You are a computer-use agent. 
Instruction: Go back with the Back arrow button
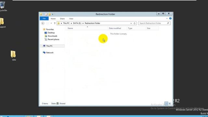click(43, 23)
